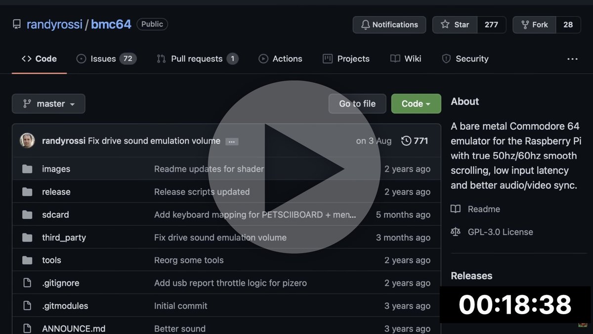Viewport: 593px width, 334px height.
Task: Open commit 'Fix drive sound emulation volume' in the commit bar
Action: tap(154, 141)
